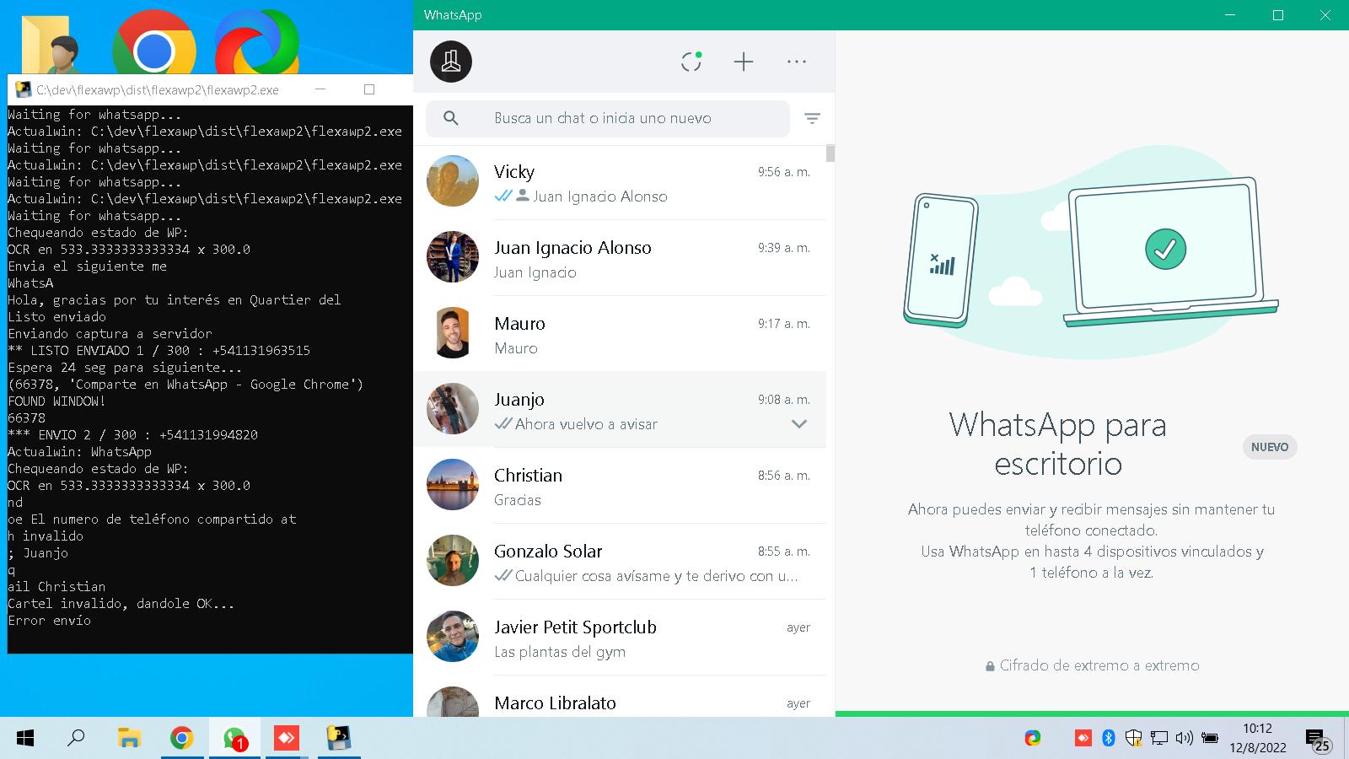Open Marco Libralato chat
This screenshot has width=1349, height=759.
point(620,697)
